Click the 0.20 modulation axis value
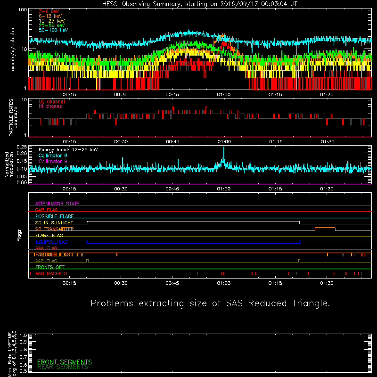 pos(22,154)
